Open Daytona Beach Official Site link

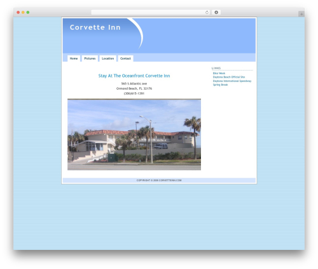click(x=229, y=77)
